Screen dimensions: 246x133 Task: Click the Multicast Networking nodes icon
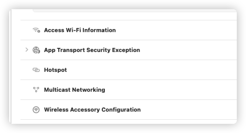tap(36, 90)
